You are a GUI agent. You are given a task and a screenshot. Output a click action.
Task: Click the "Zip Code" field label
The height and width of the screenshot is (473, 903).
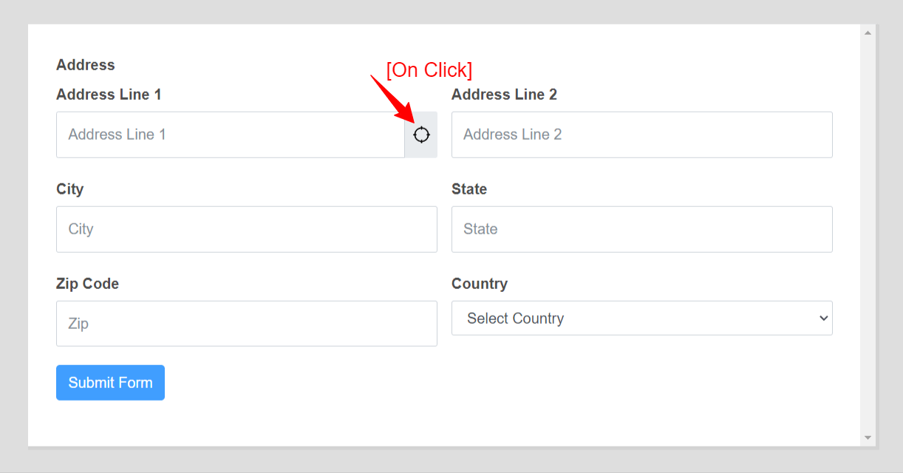(87, 284)
